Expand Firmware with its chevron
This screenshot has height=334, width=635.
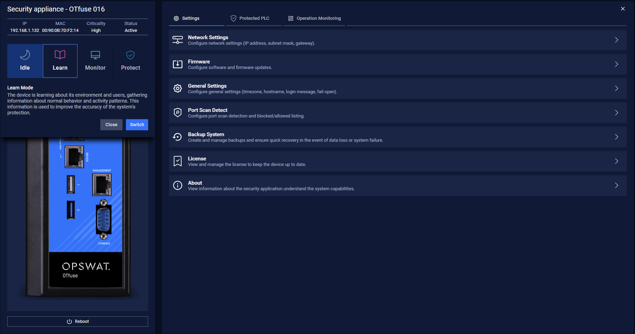click(x=617, y=64)
